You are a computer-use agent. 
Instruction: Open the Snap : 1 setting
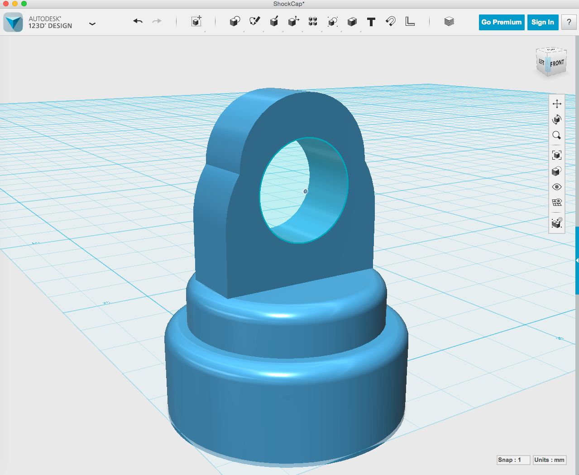pos(513,460)
